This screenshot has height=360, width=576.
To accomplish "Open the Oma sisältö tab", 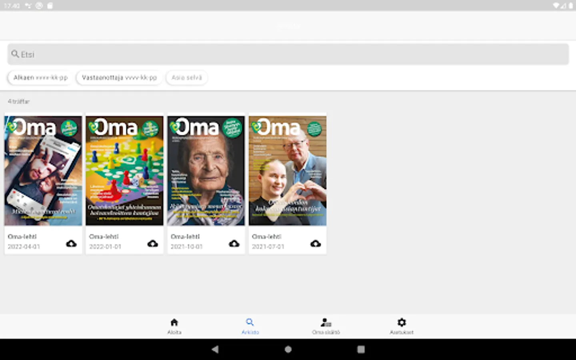I will [326, 326].
